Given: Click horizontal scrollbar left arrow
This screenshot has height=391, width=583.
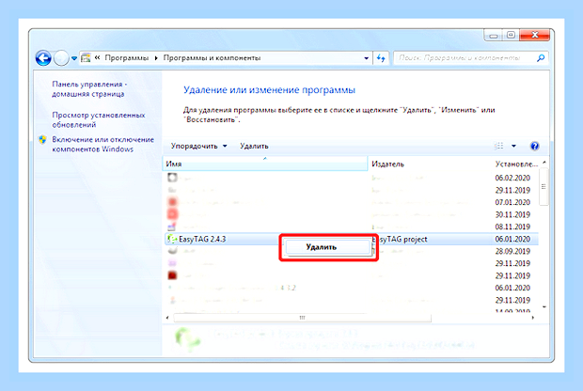Looking at the screenshot, I should [x=167, y=318].
